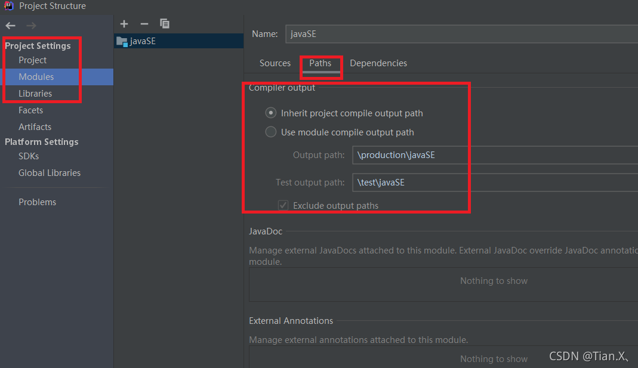Click the JavaDoc section heading
The height and width of the screenshot is (368, 638).
pyautogui.click(x=266, y=231)
